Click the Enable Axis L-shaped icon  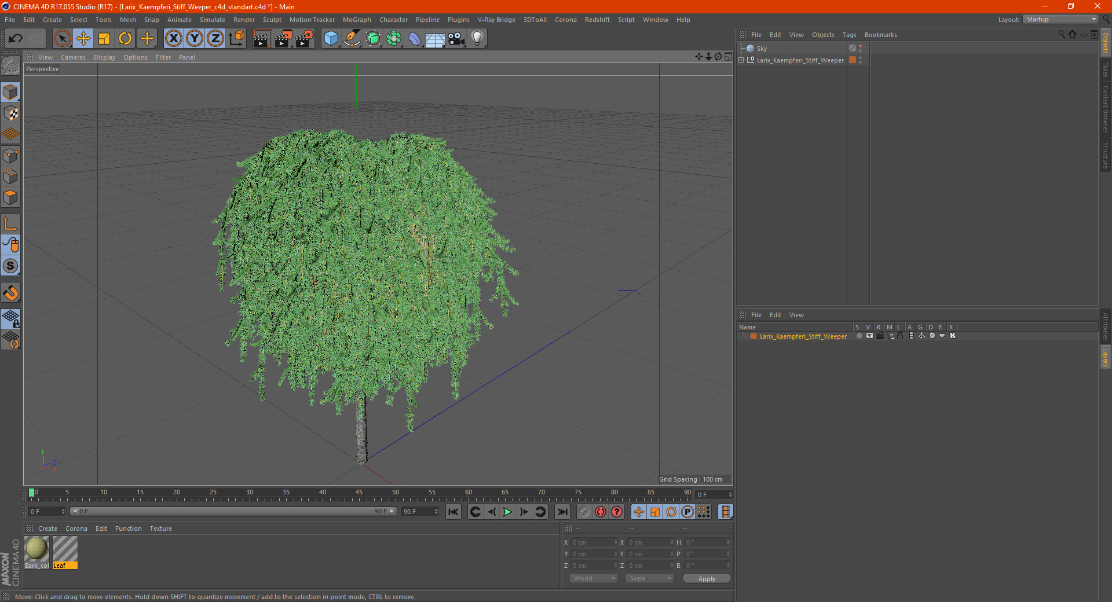point(10,224)
